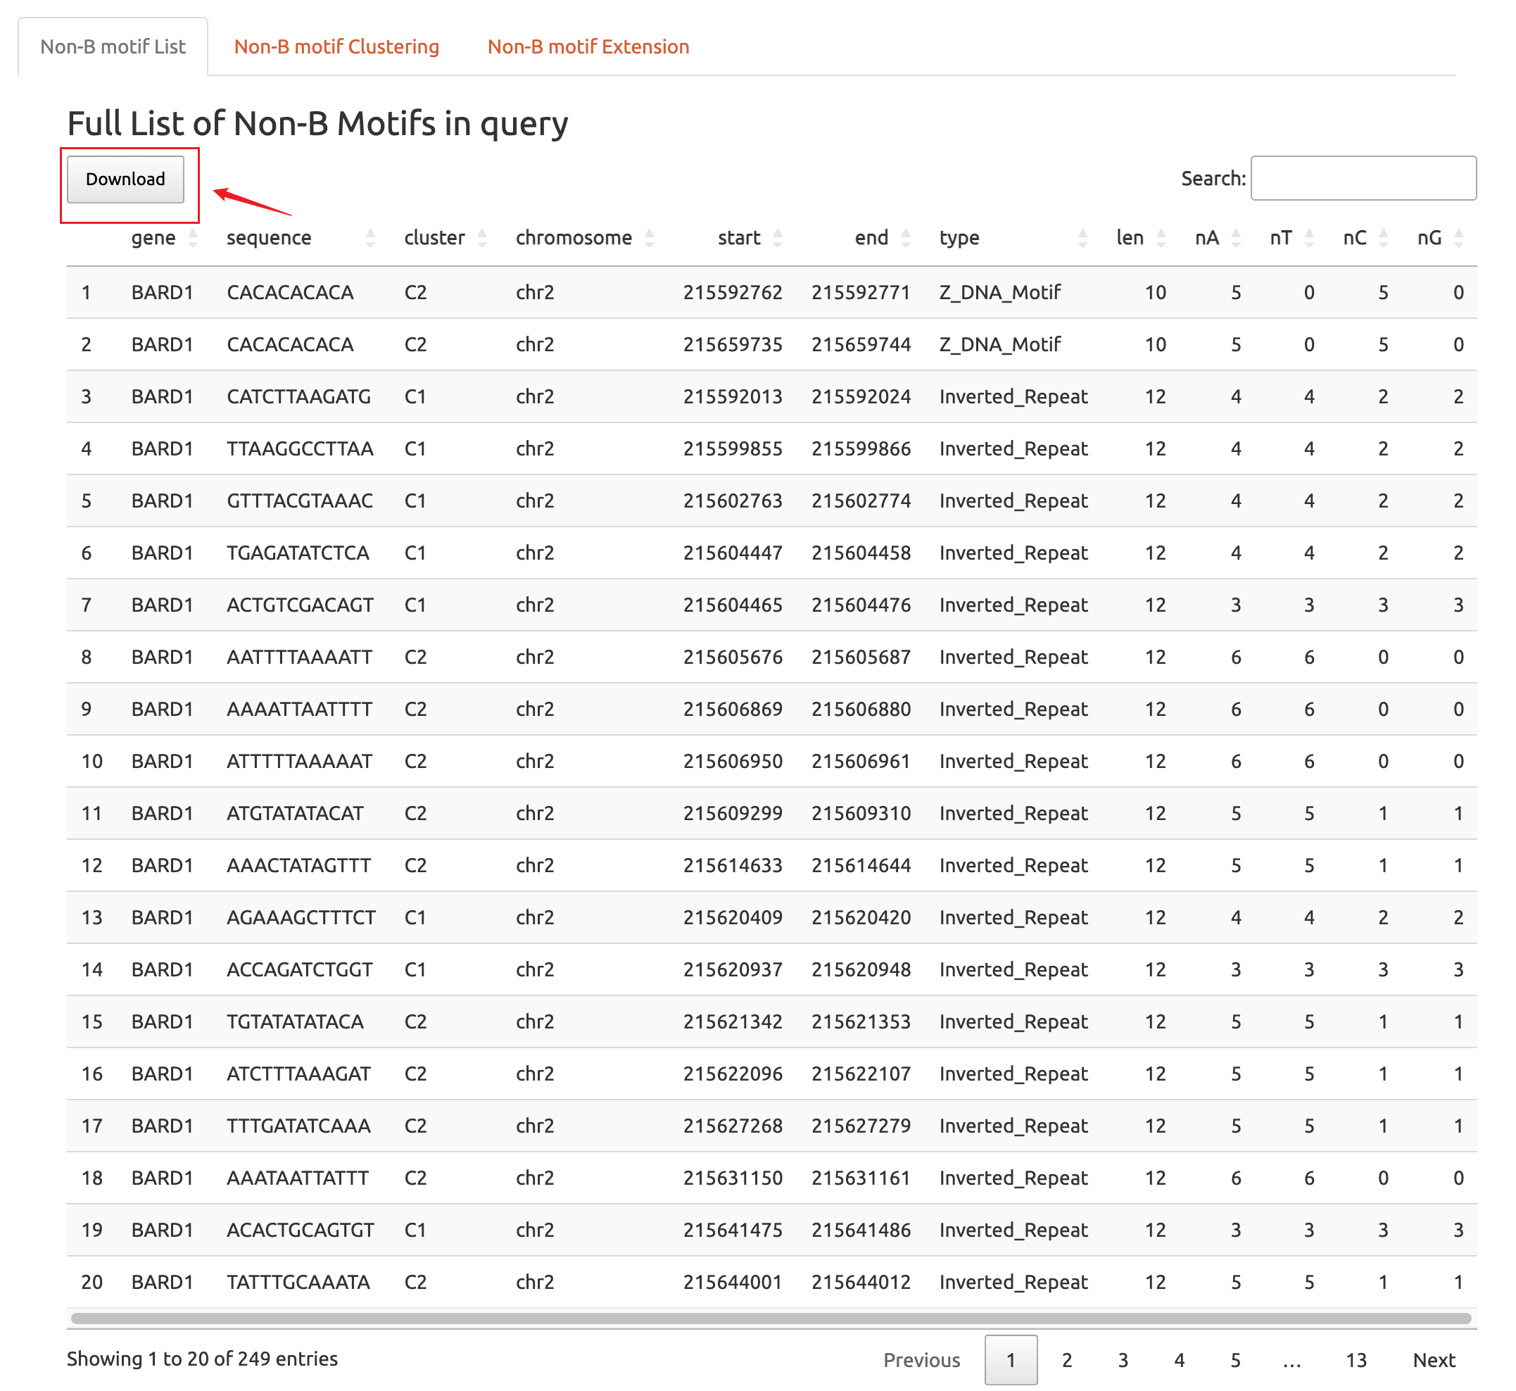Switch to Non-B motif Clustering tab
1516x1391 pixels.
click(x=336, y=46)
